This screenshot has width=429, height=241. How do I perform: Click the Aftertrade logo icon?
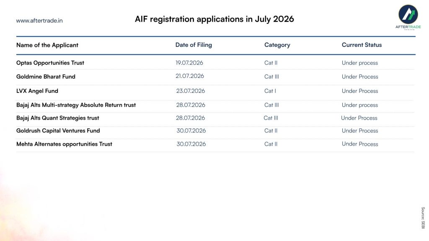408,14
